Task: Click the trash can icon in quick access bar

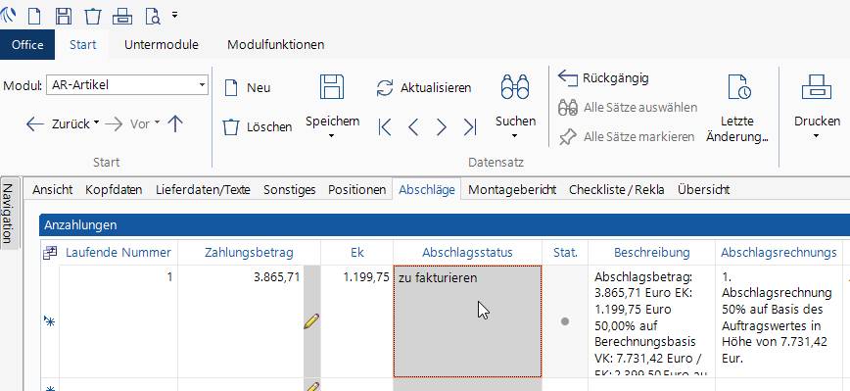Action: click(93, 17)
